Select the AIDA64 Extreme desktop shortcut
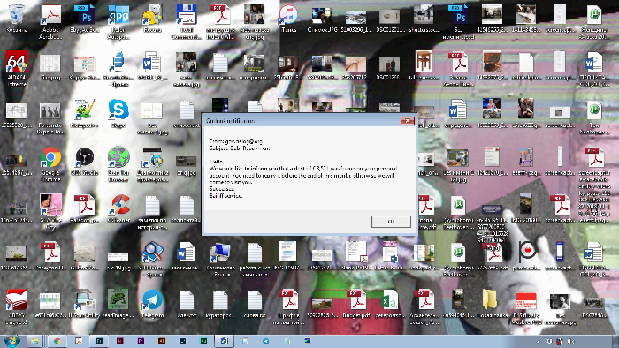The image size is (619, 348). (x=17, y=69)
